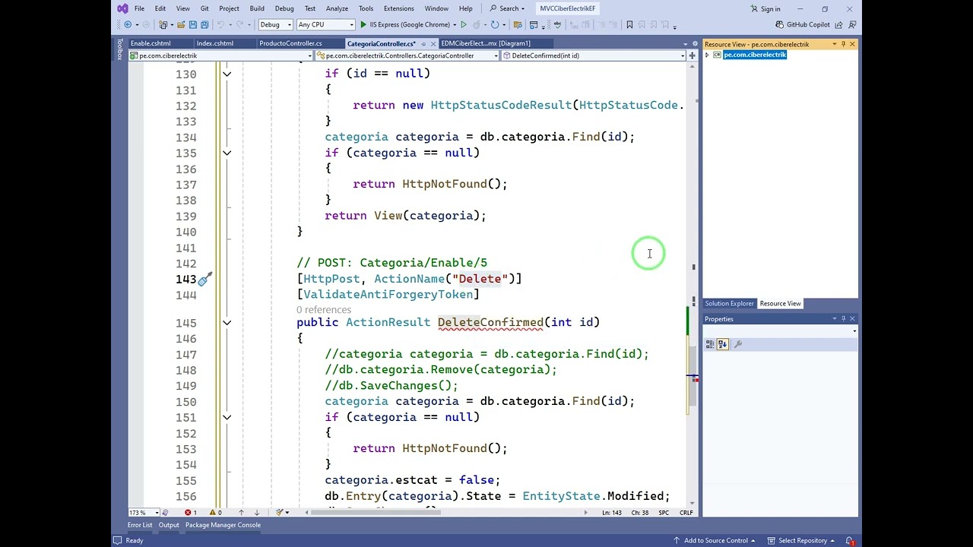The image size is (973, 547).
Task: Click the Share icon beside GitHub Copilot
Action: tap(838, 24)
